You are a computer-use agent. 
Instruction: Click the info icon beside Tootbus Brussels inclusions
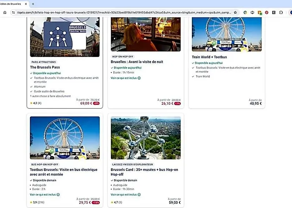click(x=58, y=195)
